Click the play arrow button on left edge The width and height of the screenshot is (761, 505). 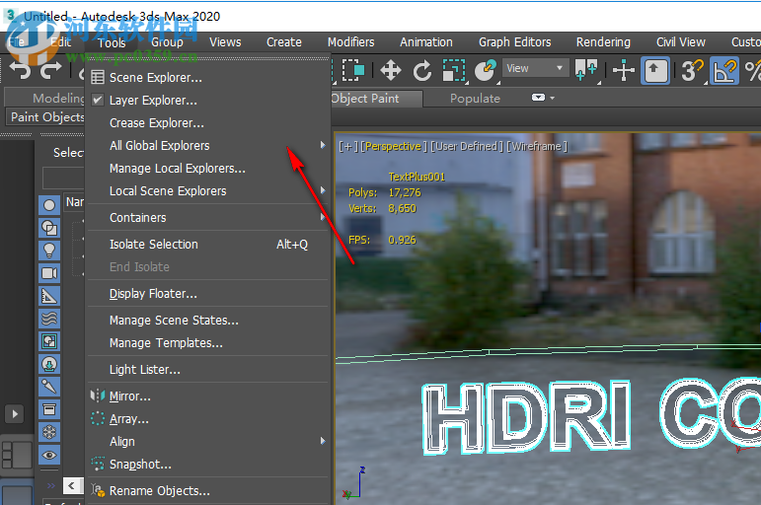point(15,414)
